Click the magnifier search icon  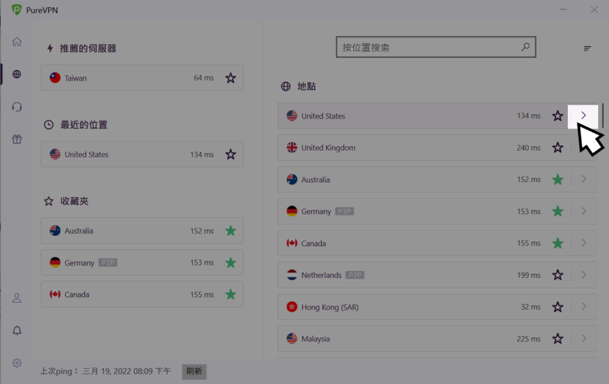[x=525, y=47]
